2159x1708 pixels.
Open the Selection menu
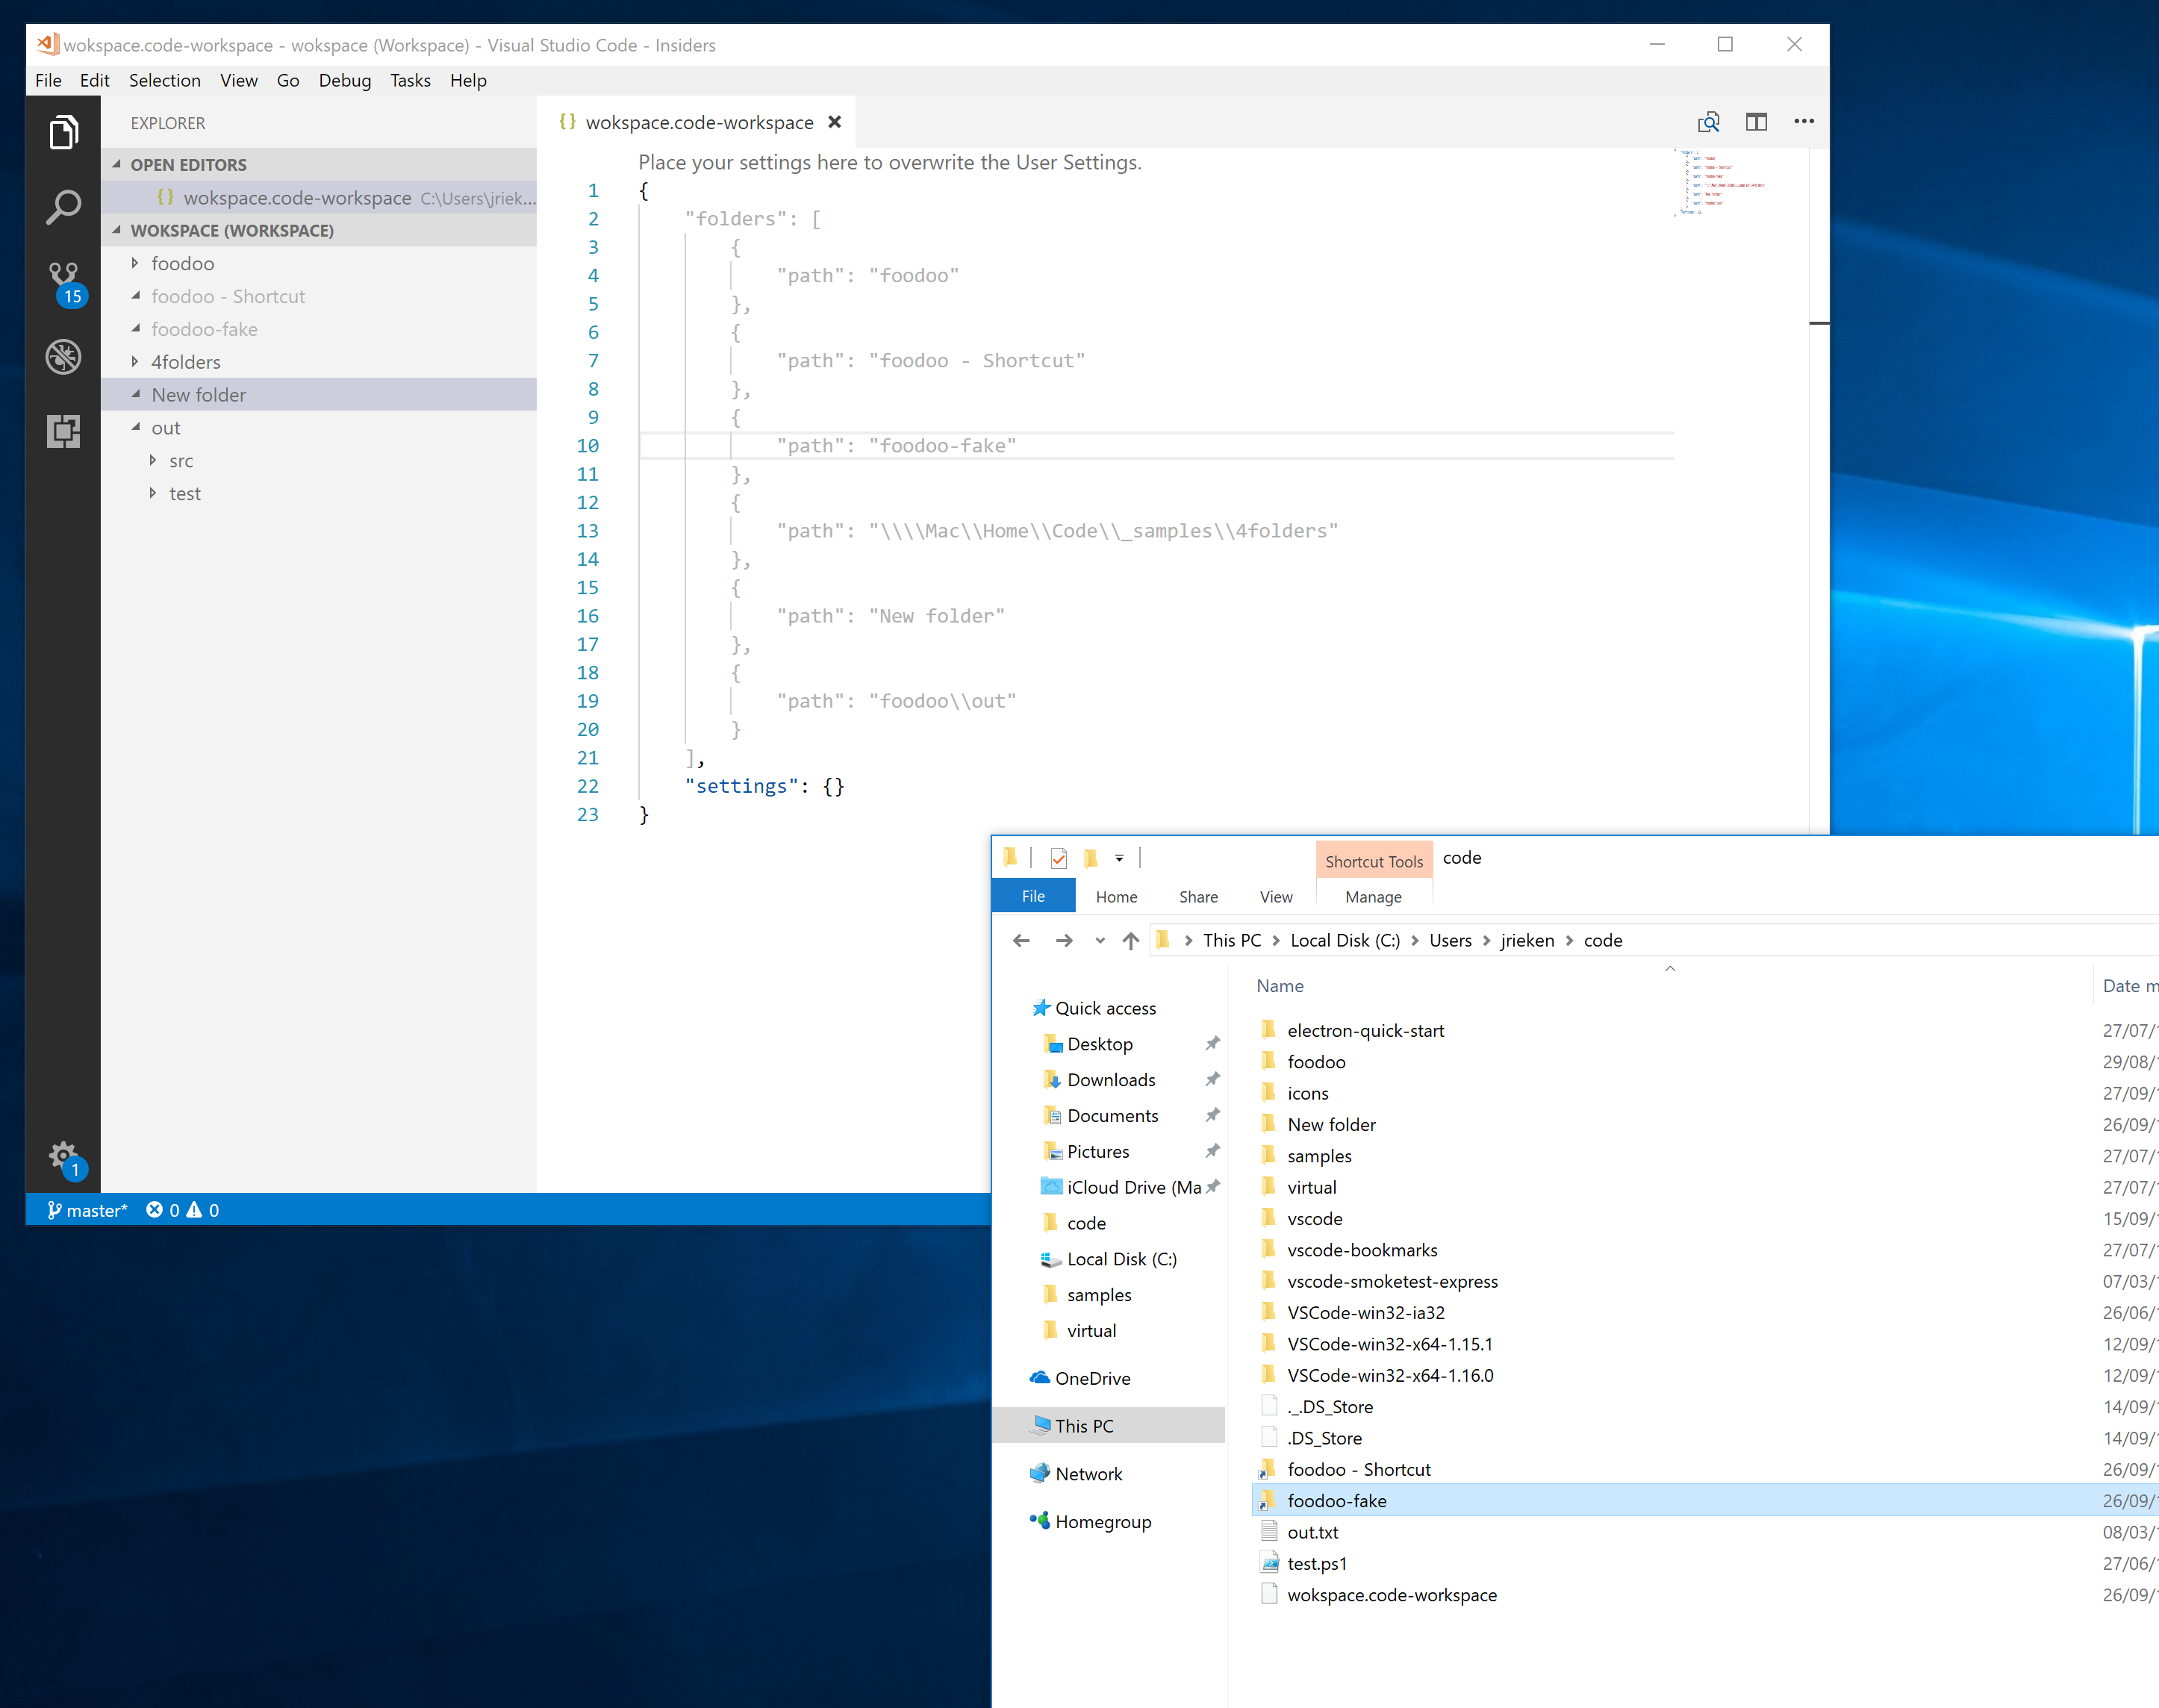[164, 80]
